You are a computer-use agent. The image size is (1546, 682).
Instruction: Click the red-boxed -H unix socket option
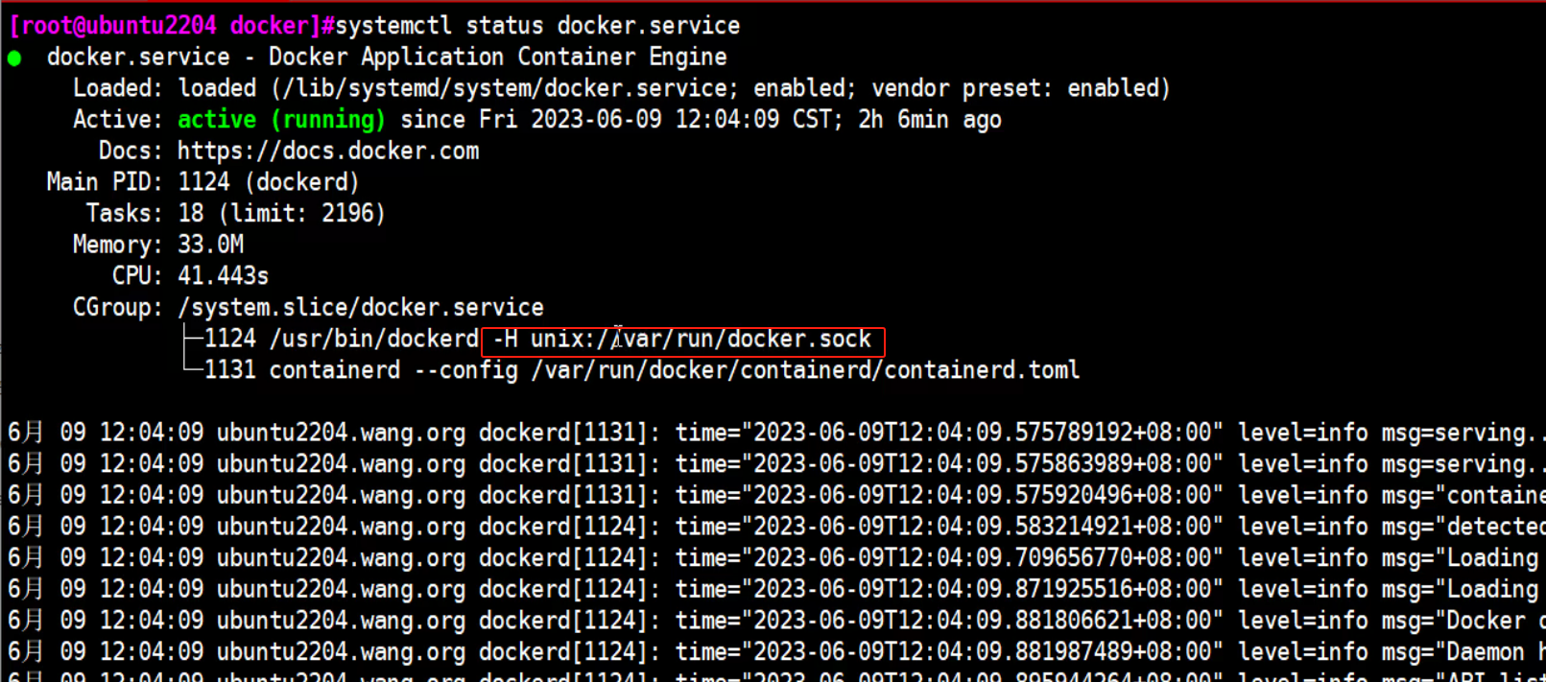pos(681,340)
